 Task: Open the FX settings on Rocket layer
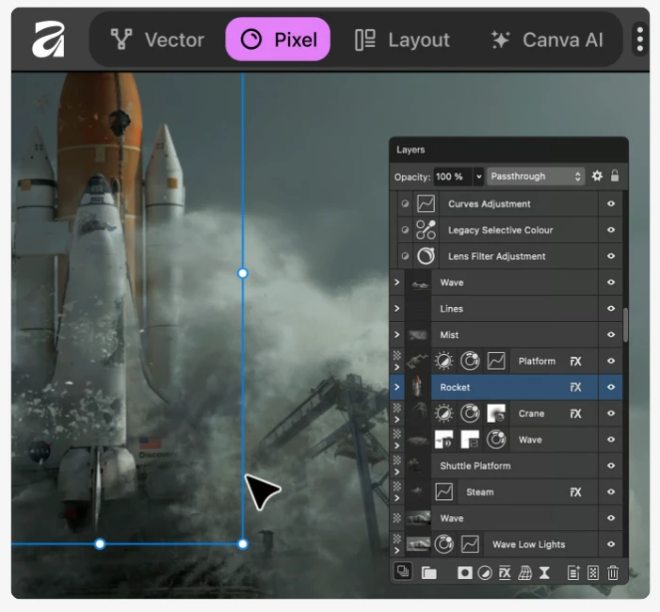pos(575,387)
